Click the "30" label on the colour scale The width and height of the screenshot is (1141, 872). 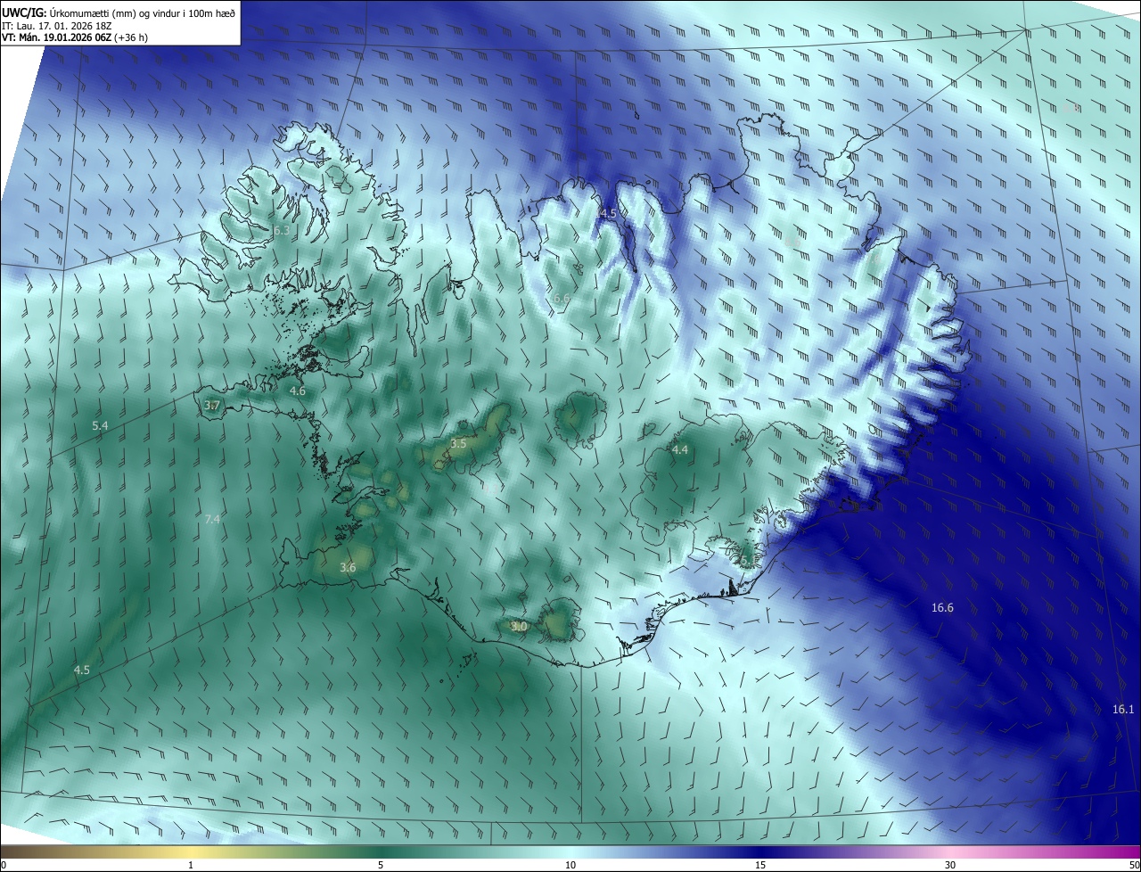(x=950, y=865)
